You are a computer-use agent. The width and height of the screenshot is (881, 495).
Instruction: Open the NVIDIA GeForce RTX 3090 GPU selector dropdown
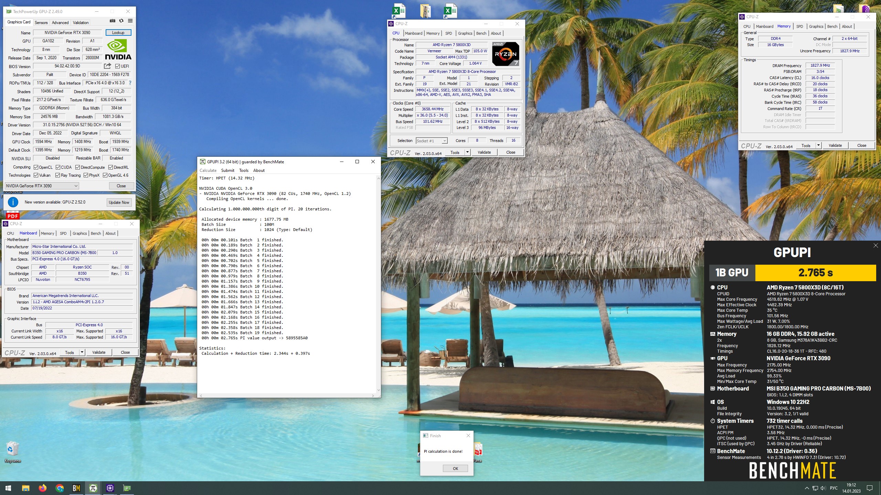[x=42, y=186]
